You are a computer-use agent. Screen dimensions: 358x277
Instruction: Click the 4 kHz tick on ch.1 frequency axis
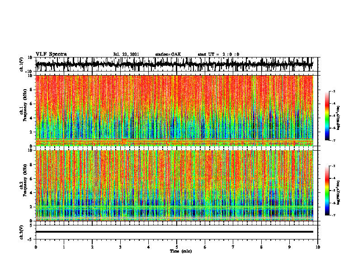[31, 118]
